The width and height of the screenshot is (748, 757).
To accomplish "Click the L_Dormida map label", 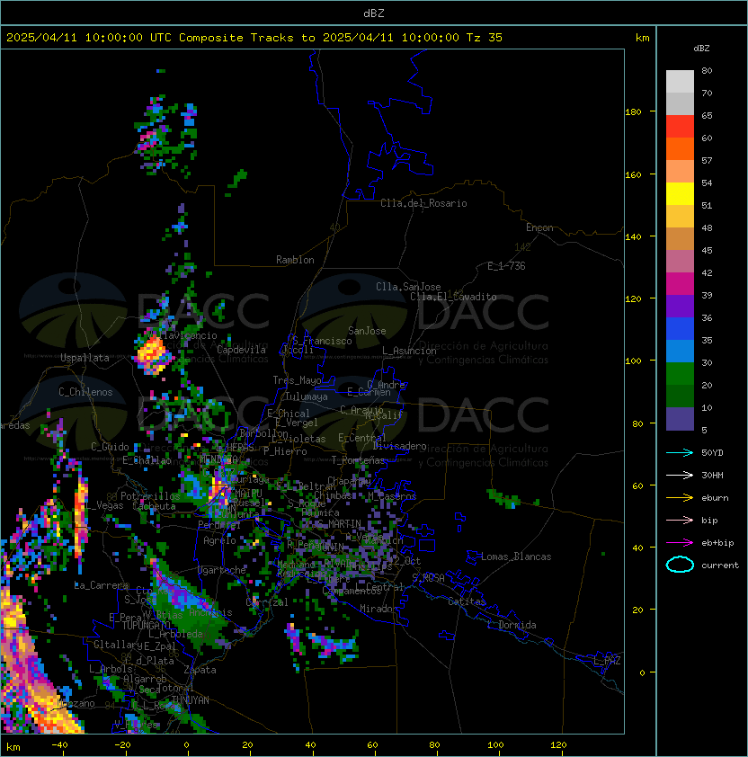I will (x=512, y=625).
